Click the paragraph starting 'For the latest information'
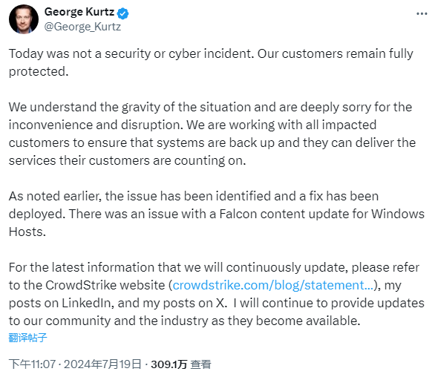The image size is (441, 380). pyautogui.click(x=217, y=294)
